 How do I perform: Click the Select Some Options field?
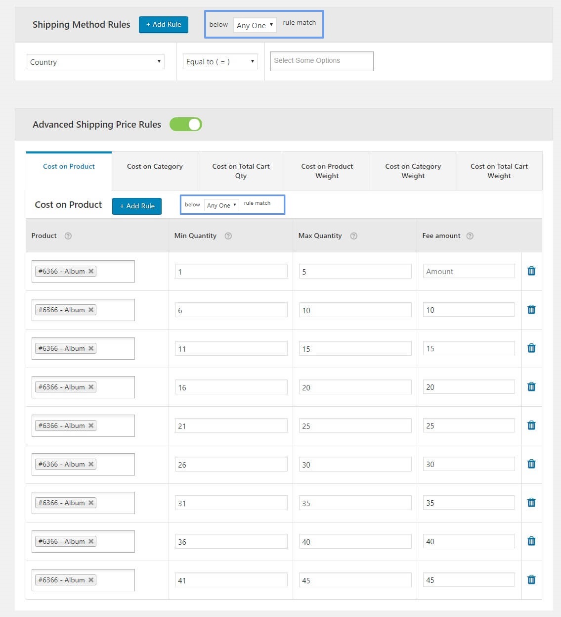(321, 60)
